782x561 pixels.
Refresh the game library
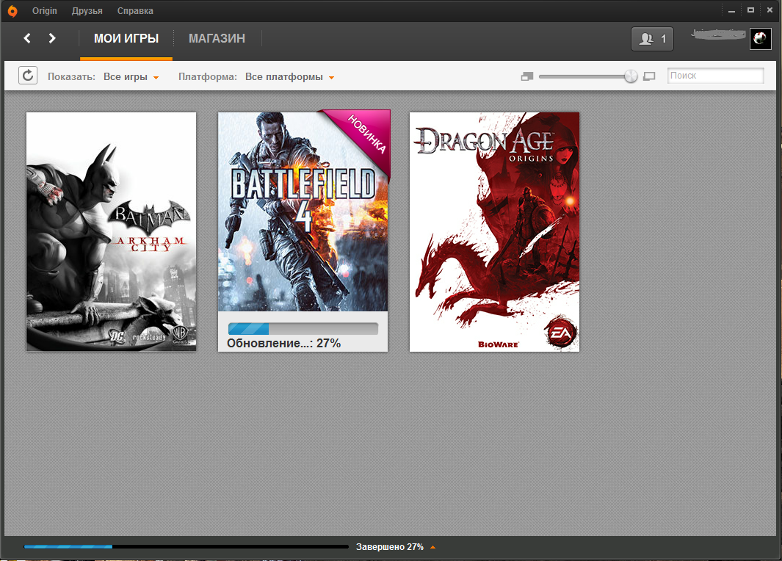(28, 76)
